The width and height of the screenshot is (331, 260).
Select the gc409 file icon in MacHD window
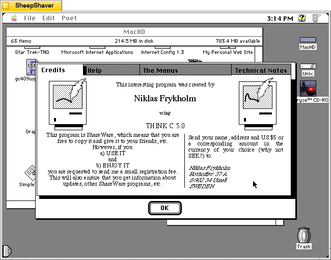[x=31, y=67]
